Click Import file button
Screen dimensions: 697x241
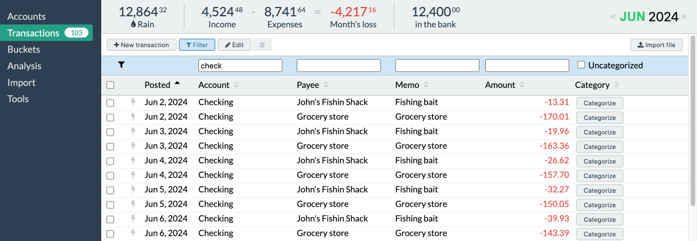[656, 45]
